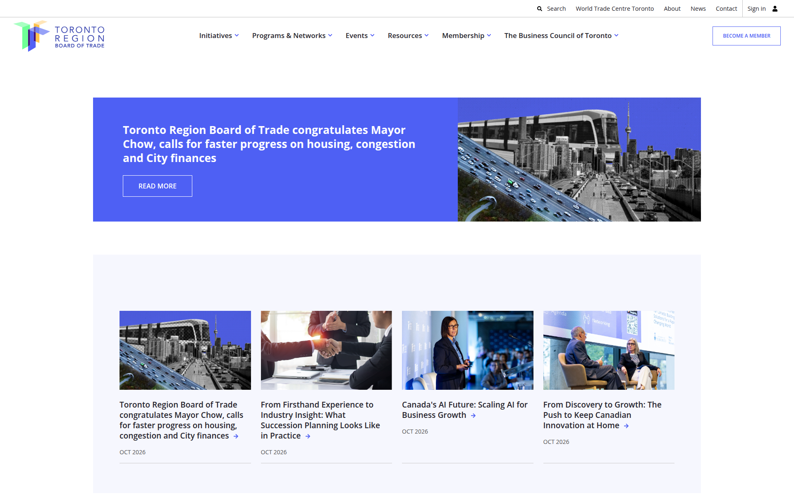The height and width of the screenshot is (496, 794).
Task: Expand the Initiatives menu chevron
Action: [x=237, y=36]
